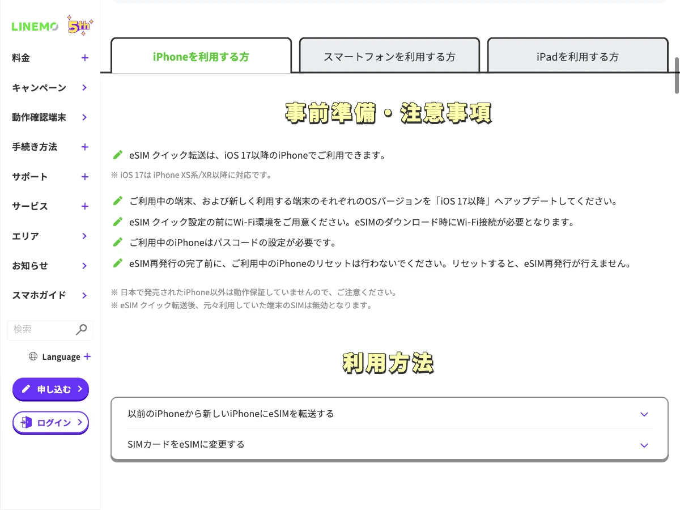Image resolution: width=680 pixels, height=510 pixels.
Task: Expand the サービス plus sign
Action: [85, 206]
